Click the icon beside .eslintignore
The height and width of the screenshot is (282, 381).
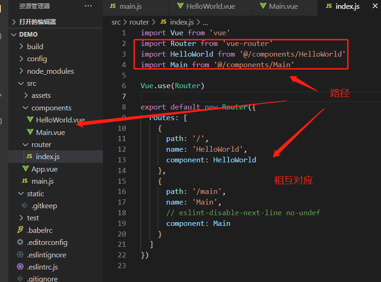(20, 254)
